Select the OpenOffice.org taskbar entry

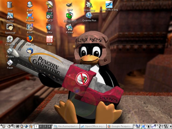coord(93,126)
